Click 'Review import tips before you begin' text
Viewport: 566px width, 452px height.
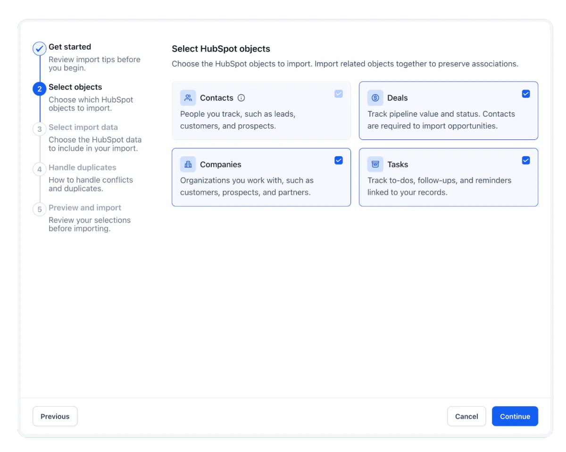[x=94, y=64]
